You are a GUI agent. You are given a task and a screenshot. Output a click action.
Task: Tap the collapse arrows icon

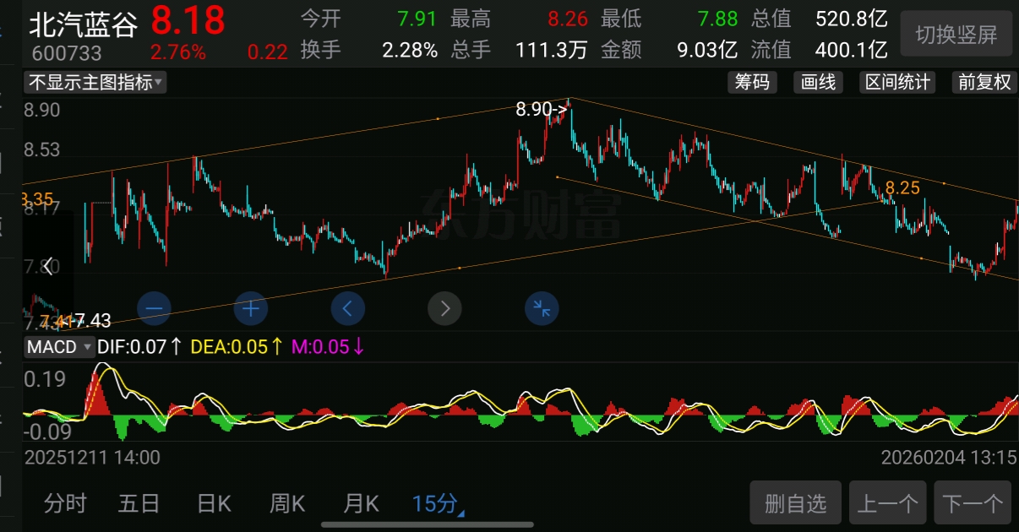click(542, 308)
